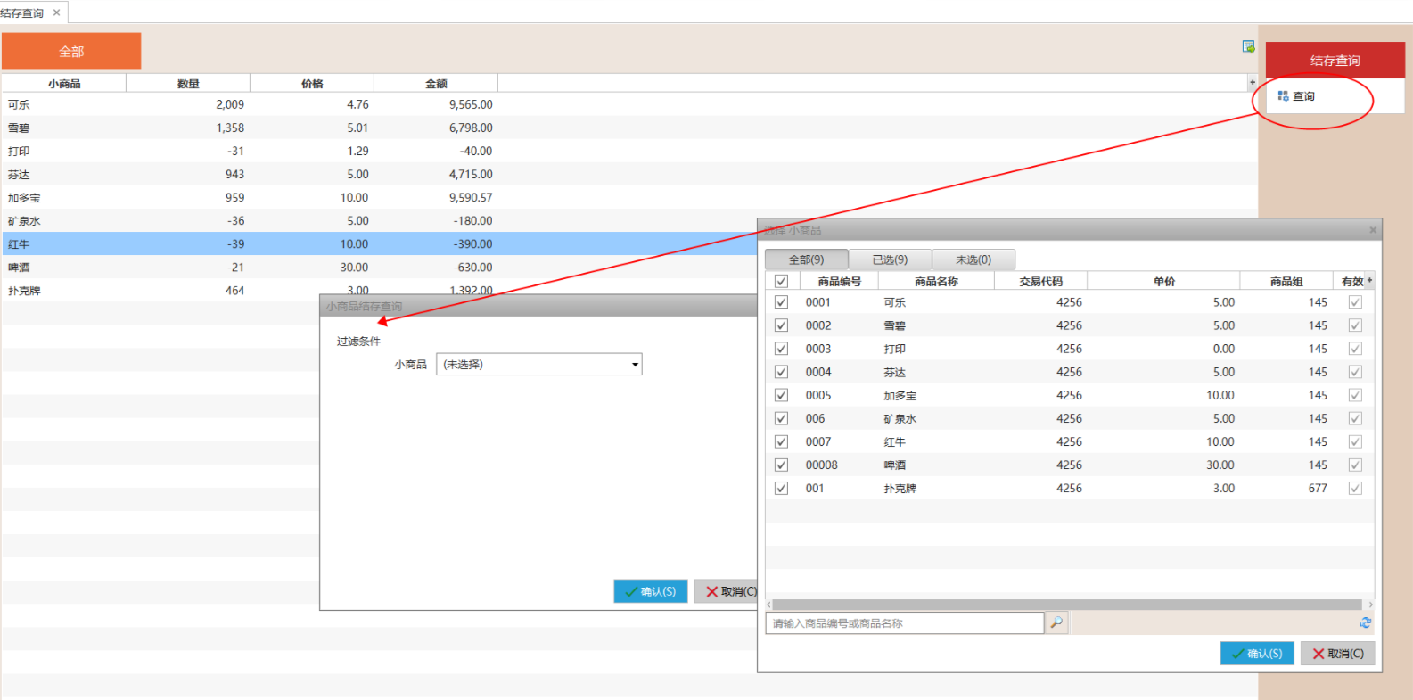Close the 选择小商品 dialog
The width and height of the screenshot is (1413, 700).
pos(1373,230)
